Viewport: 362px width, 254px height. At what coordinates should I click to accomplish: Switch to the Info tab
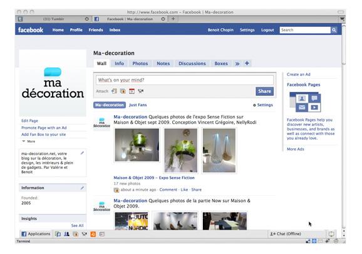tap(119, 63)
